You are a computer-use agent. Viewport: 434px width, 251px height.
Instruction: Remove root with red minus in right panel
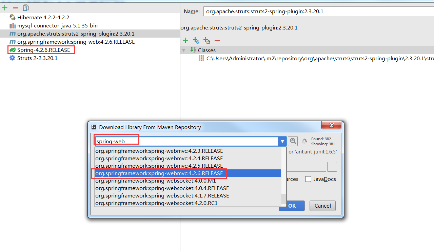[x=217, y=40]
